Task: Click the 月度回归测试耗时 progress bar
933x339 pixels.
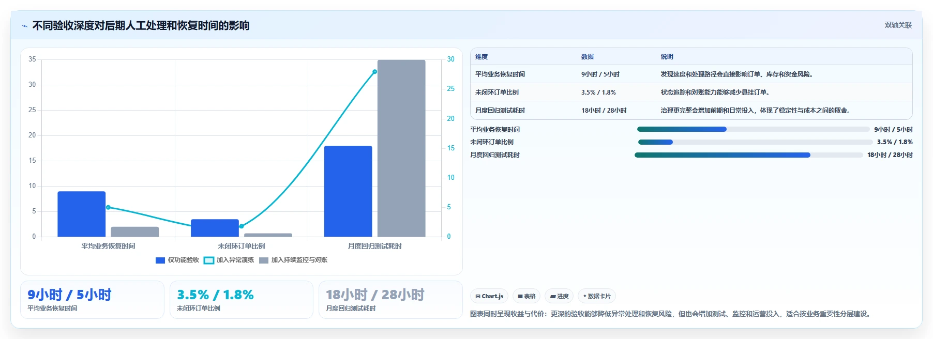Action: click(x=748, y=155)
